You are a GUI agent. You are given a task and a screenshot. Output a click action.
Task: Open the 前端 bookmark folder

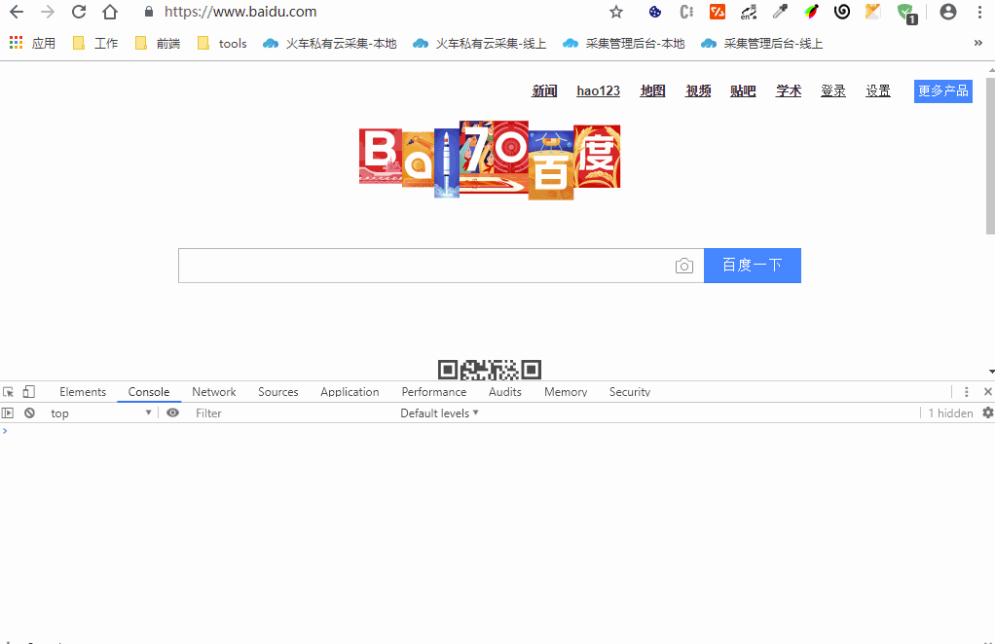pyautogui.click(x=158, y=43)
